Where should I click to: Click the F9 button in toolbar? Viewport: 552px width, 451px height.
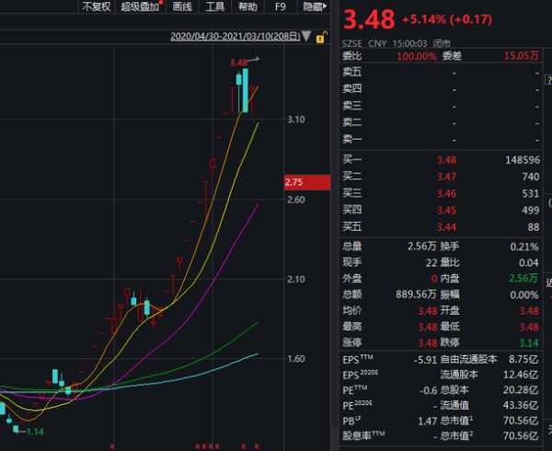[281, 6]
